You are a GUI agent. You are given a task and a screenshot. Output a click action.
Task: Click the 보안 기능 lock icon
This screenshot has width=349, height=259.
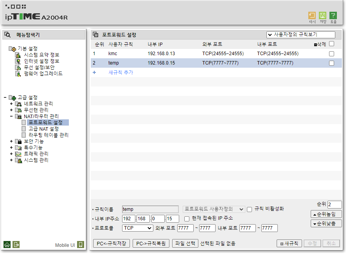18,141
